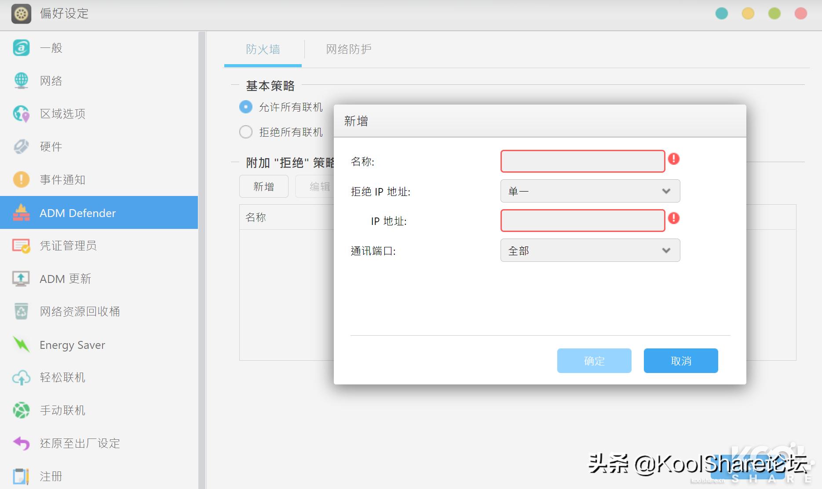Click the 新增 add rule button
Image resolution: width=822 pixels, height=489 pixels.
coord(263,186)
